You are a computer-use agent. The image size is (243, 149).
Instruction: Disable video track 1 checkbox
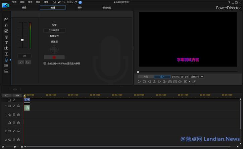point(14,106)
